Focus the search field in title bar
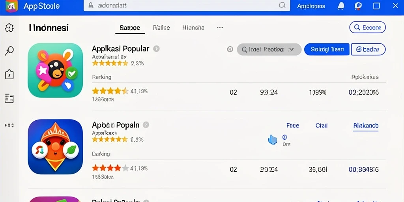404x202 pixels. coord(187,6)
